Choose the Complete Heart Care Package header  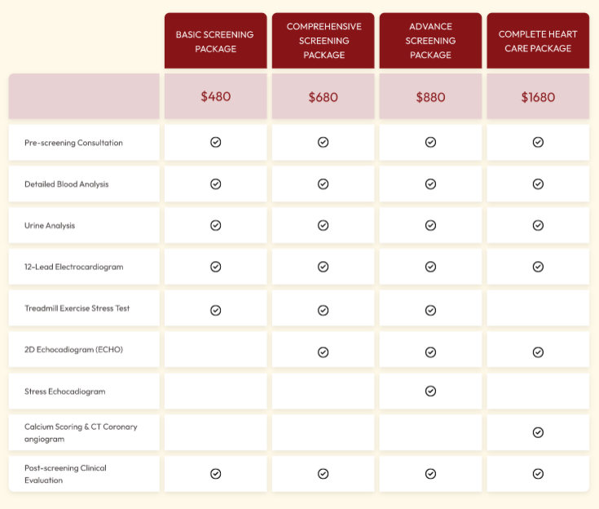point(538,41)
